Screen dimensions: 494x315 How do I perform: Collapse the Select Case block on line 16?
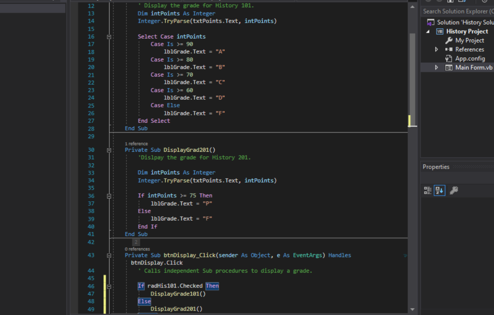109,36
